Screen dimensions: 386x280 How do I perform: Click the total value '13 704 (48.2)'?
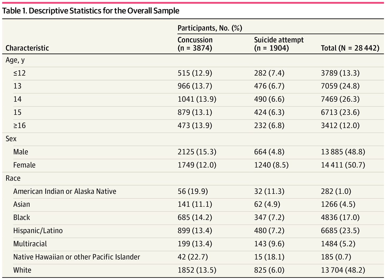click(x=343, y=270)
